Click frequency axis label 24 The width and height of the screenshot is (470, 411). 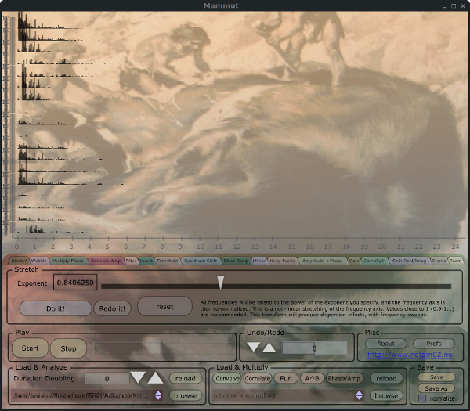[x=455, y=247]
